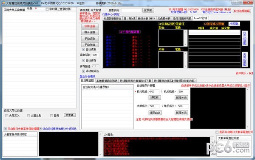Open the 本地数据动态筛选 tab

pos(107,81)
